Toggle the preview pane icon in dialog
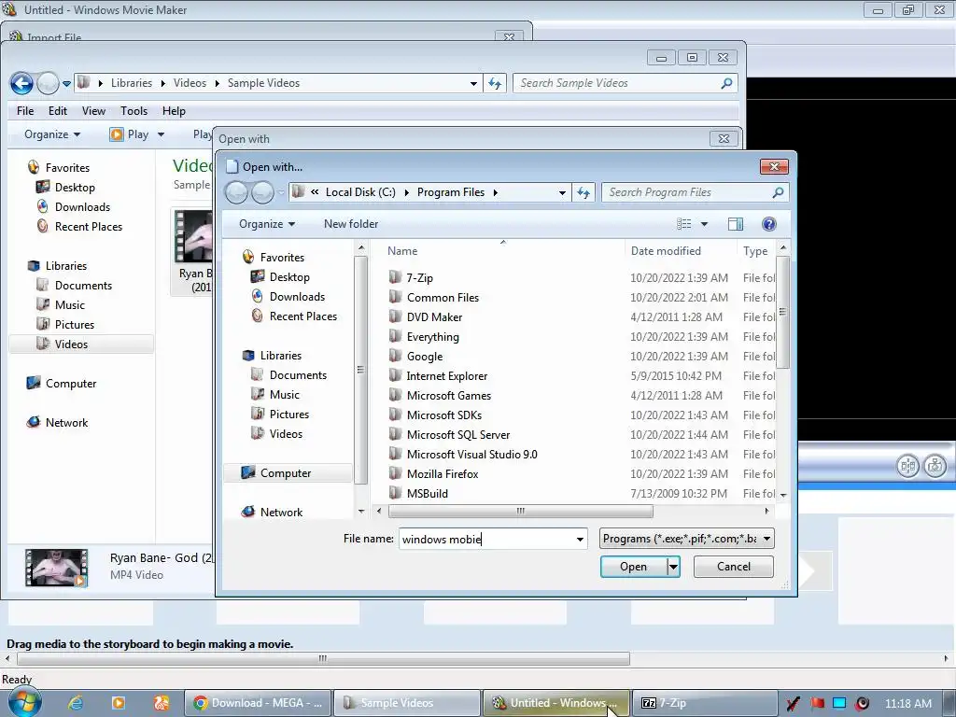Image resolution: width=956 pixels, height=717 pixels. 736,224
